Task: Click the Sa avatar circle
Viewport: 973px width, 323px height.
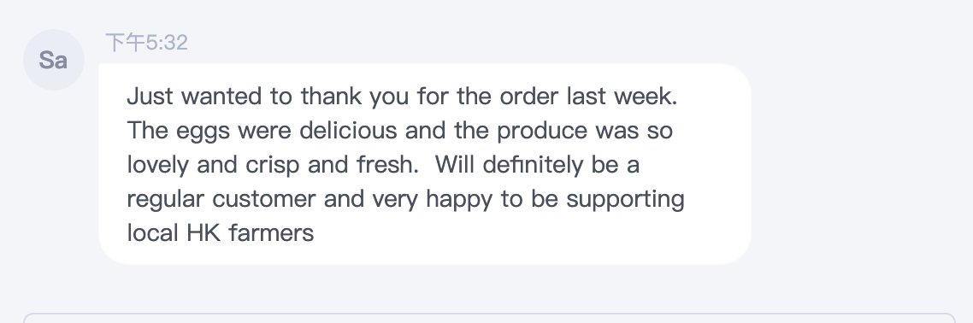Action: coord(53,60)
